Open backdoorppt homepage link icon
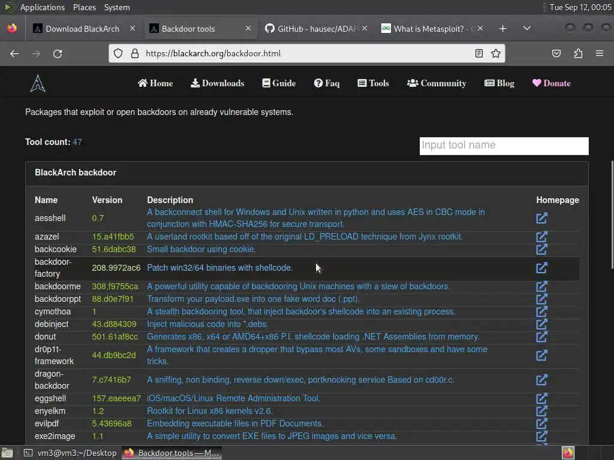This screenshot has height=460, width=614. [541, 299]
